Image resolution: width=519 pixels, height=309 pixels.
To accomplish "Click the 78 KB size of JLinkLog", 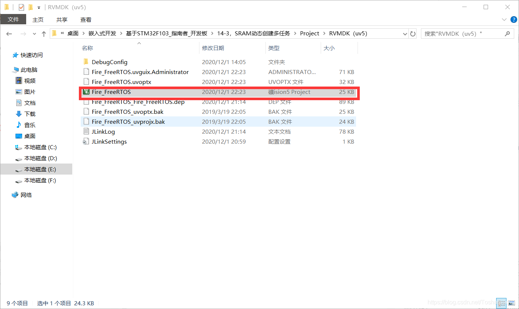I will 346,131.
